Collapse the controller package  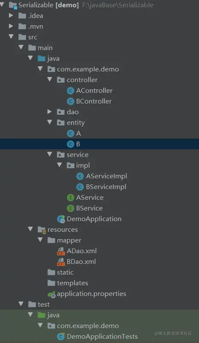click(x=50, y=79)
